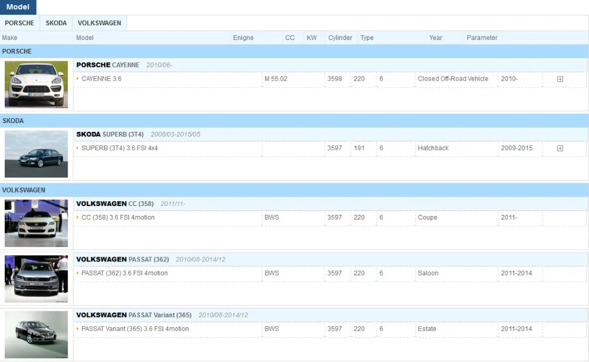Image resolution: width=589 pixels, height=362 pixels.
Task: Click the KW column header
Action: (312, 38)
